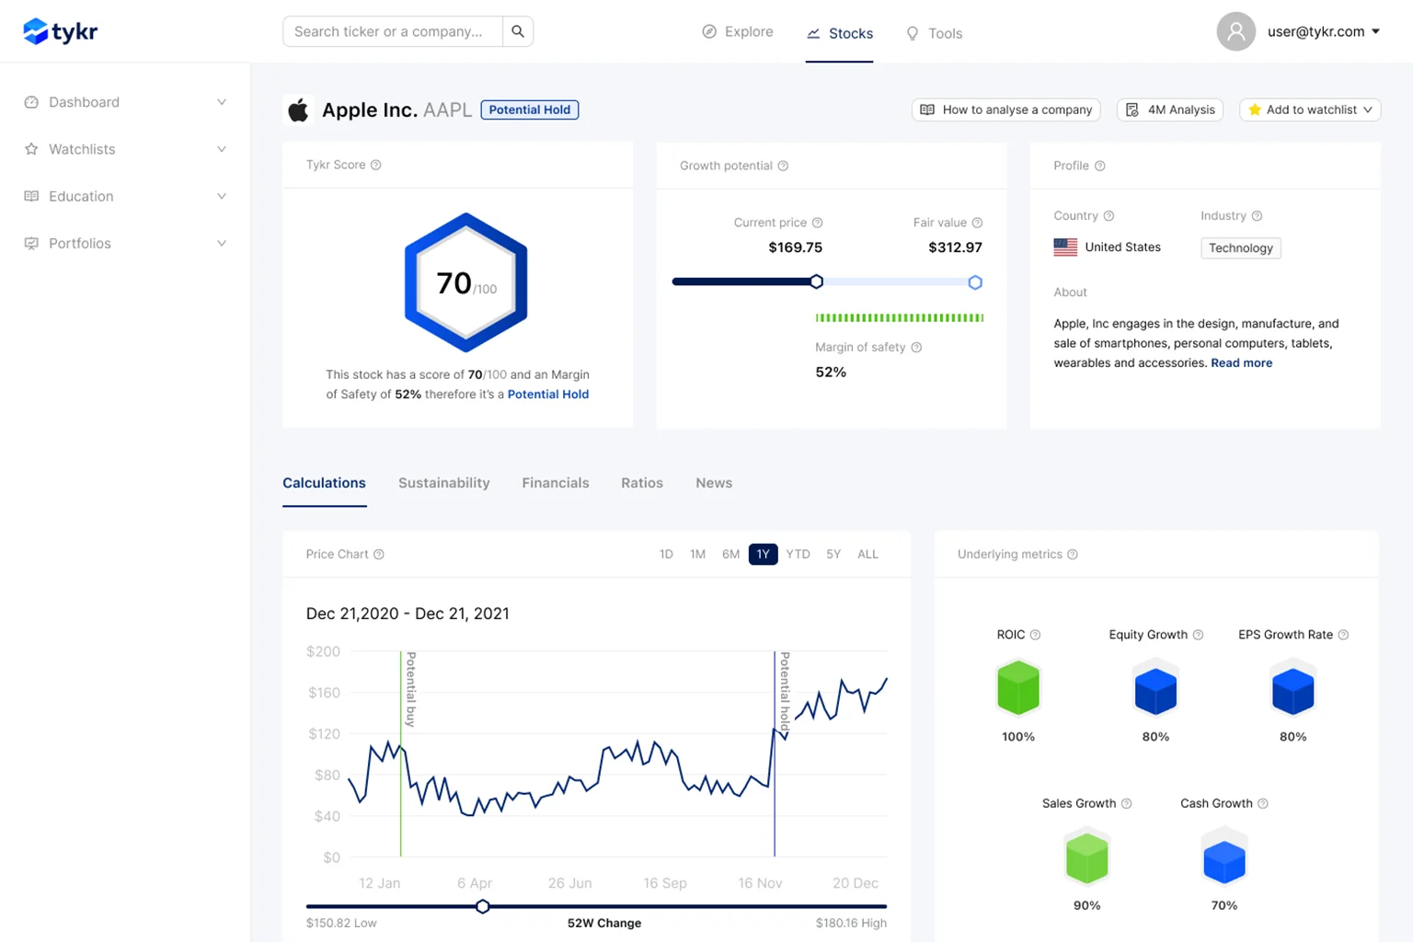The image size is (1413, 942).
Task: Switch to the Sustainability tab
Action: (x=443, y=483)
